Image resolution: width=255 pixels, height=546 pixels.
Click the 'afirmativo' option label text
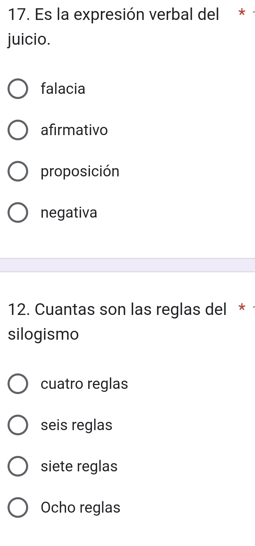[x=74, y=130]
